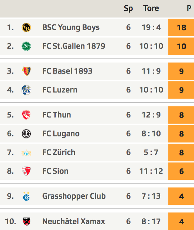Sort by the Tore column header
Image resolution: width=194 pixels, height=230 pixels.
coord(151,8)
